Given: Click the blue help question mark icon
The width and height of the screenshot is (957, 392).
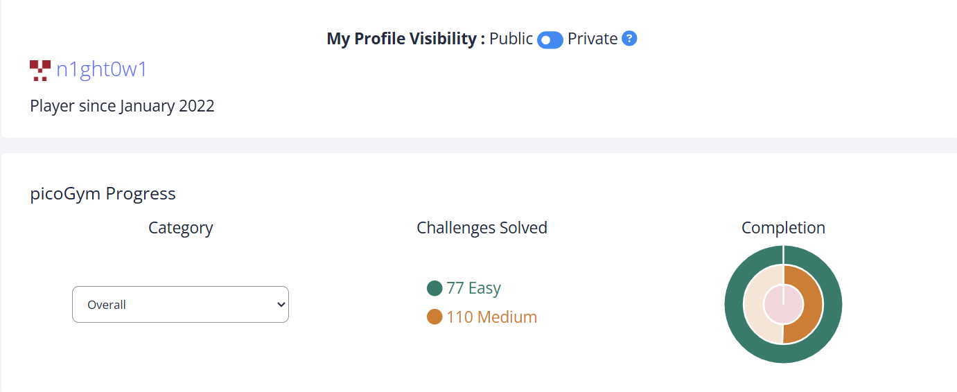Looking at the screenshot, I should (x=629, y=39).
